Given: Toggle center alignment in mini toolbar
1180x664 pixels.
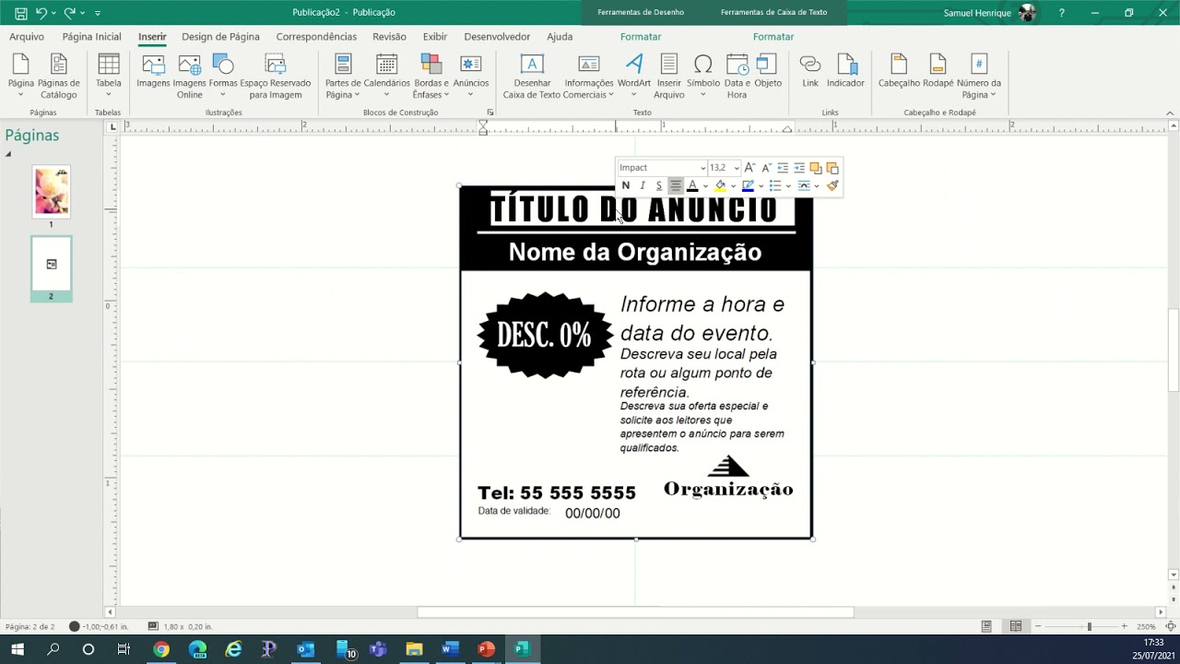Looking at the screenshot, I should tap(676, 185).
